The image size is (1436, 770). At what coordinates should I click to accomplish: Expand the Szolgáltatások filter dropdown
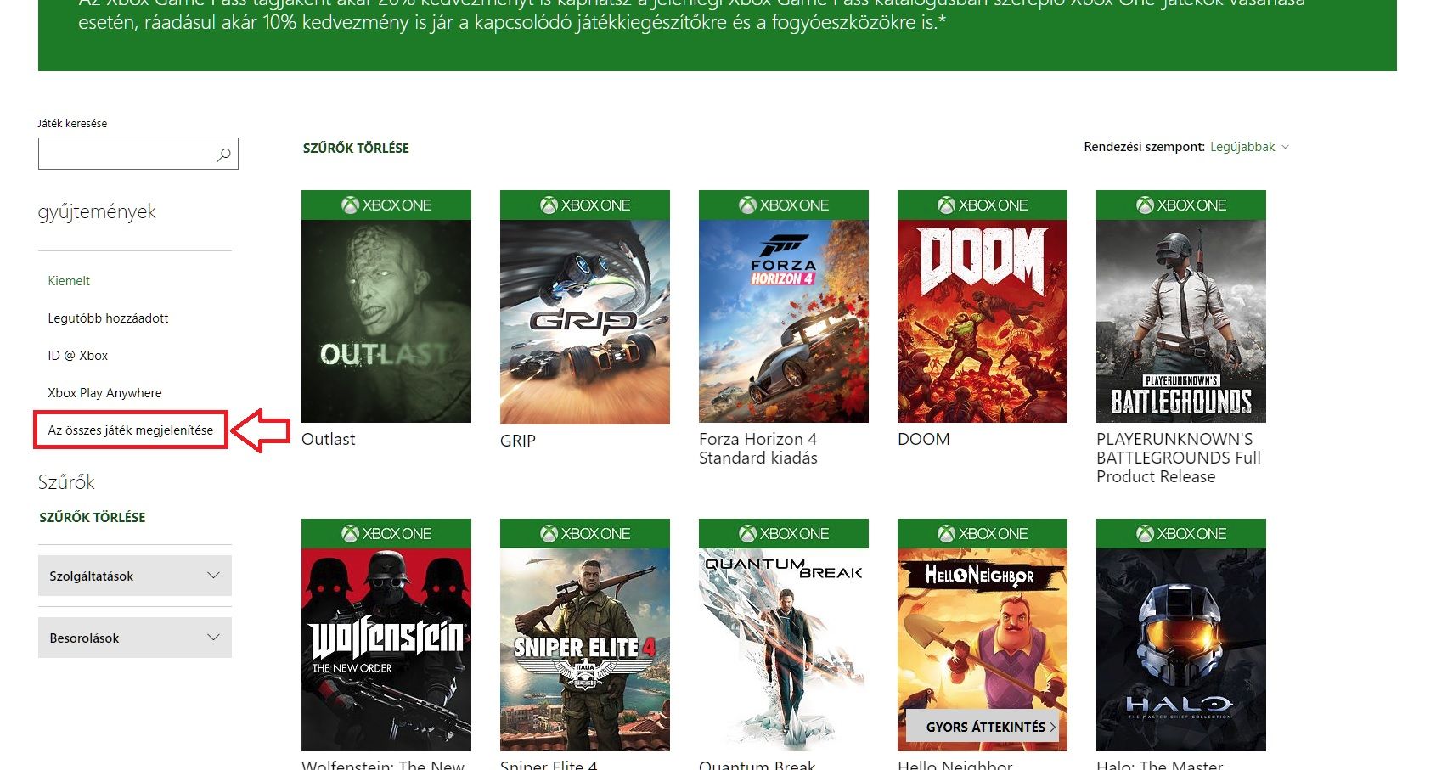[135, 576]
